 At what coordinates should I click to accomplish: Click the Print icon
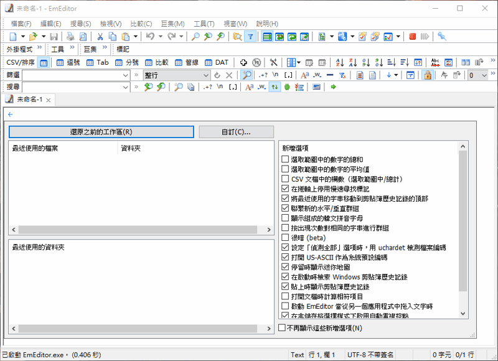click(70, 37)
